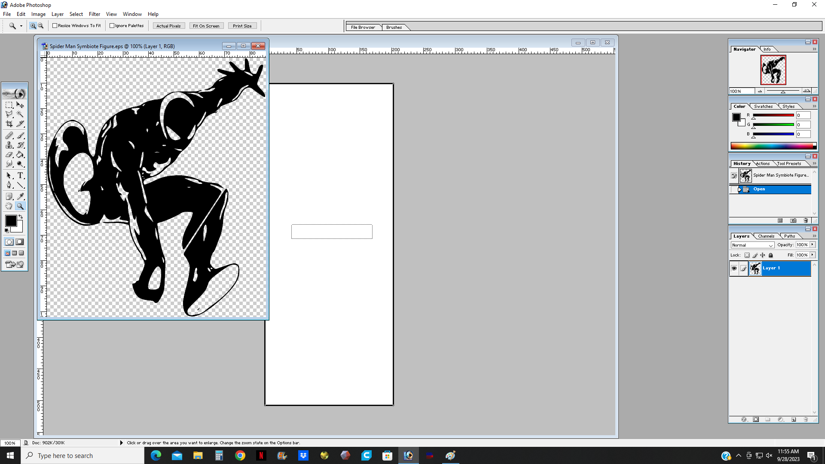Open the Filter menu
This screenshot has width=825, height=464.
(94, 14)
